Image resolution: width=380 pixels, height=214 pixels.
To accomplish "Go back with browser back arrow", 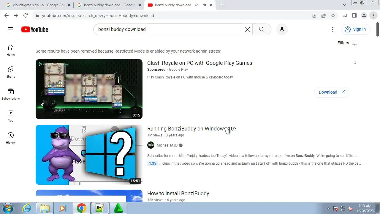I will 7,15.
